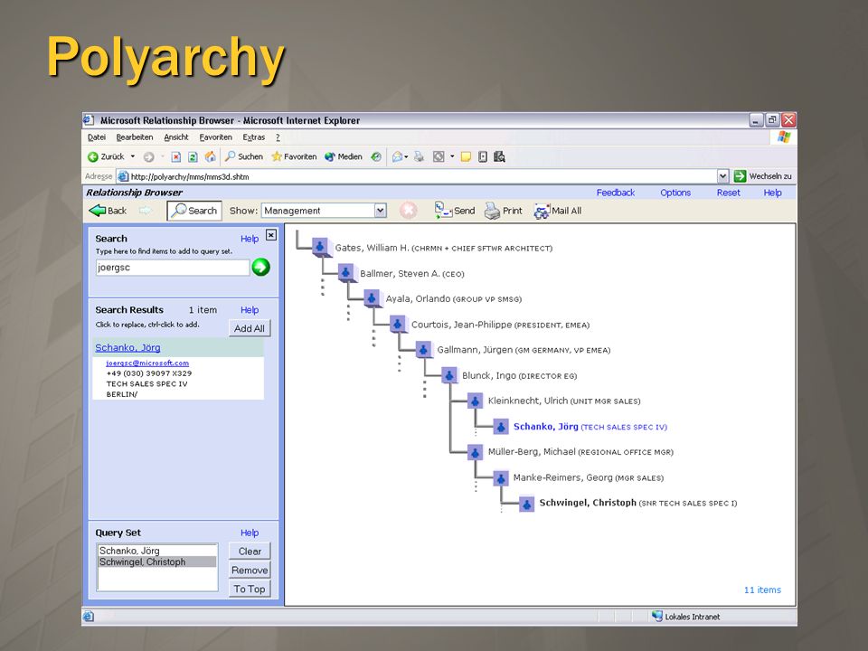Open the Options link

(x=675, y=193)
